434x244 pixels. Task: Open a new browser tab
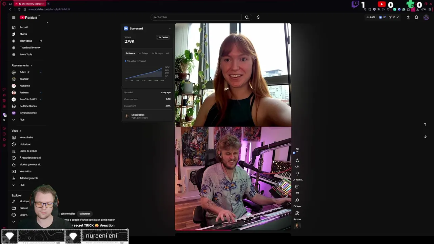[x=48, y=4]
